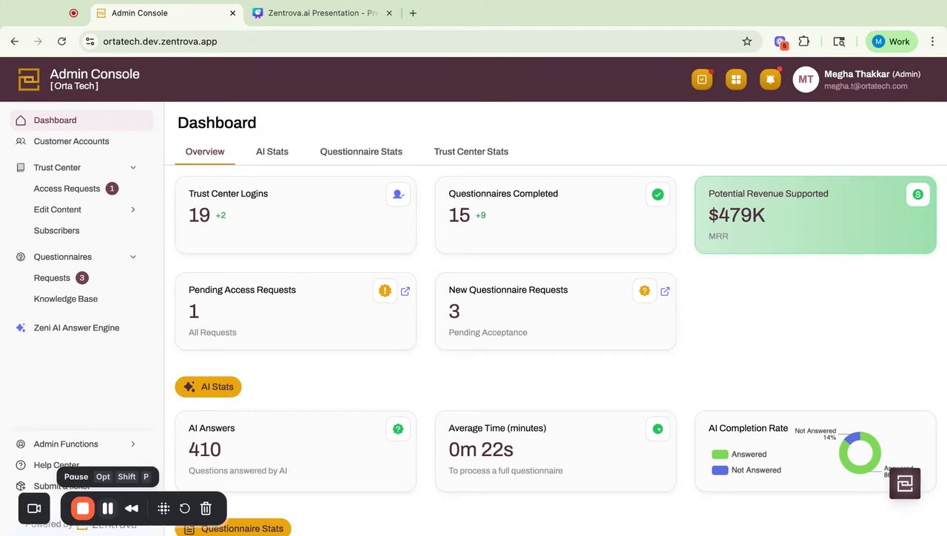947x536 pixels.
Task: Open Customer Accounts in the sidebar
Action: click(72, 141)
